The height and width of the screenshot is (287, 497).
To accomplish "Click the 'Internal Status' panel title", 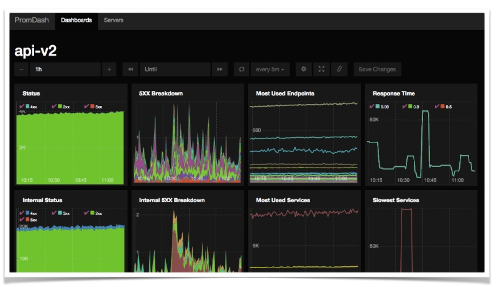I will click(x=42, y=200).
